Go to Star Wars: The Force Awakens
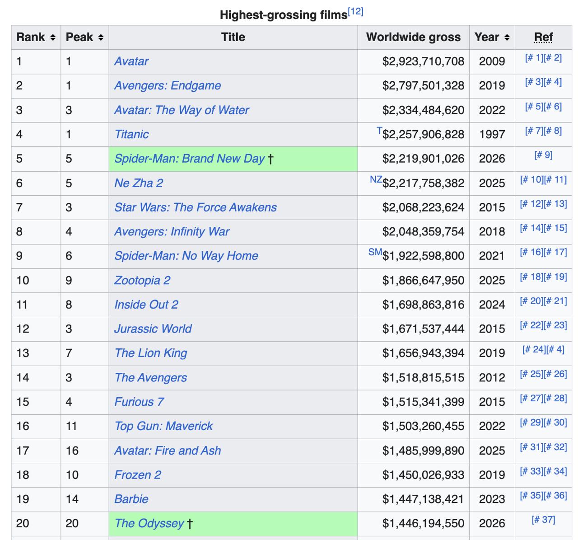This screenshot has width=578, height=540. (196, 207)
